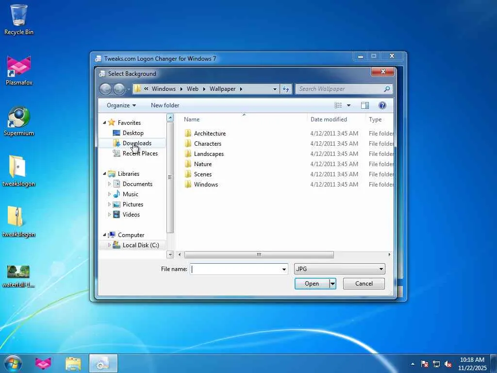Open the Open button's dropdown arrow
Image resolution: width=497 pixels, height=373 pixels.
tap(332, 284)
